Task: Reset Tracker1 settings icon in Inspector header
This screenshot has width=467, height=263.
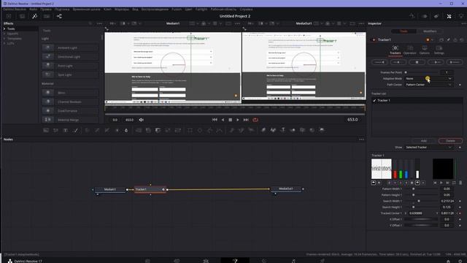Action: pyautogui.click(x=461, y=39)
